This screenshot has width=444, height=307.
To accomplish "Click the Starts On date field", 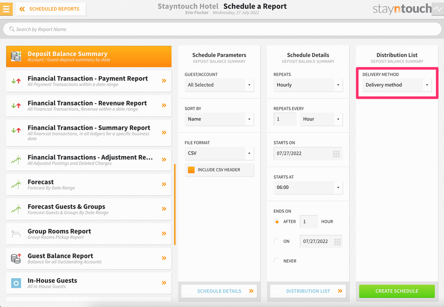I will 308,153.
